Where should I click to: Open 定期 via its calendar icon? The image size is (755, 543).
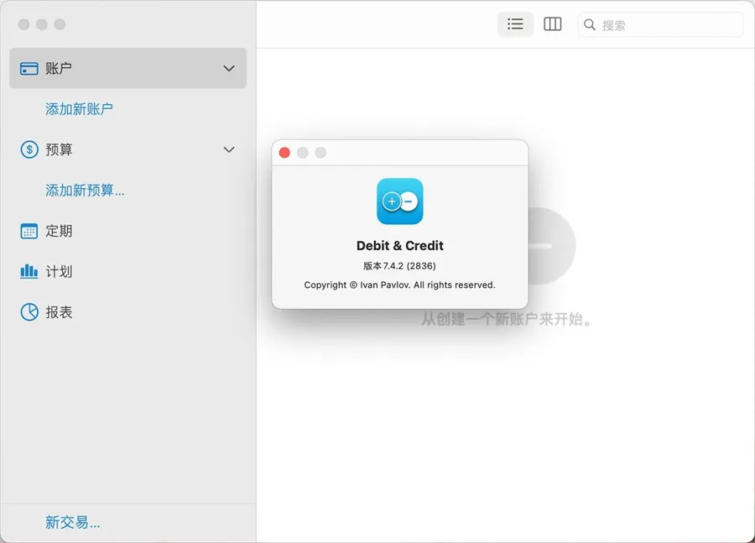click(29, 232)
